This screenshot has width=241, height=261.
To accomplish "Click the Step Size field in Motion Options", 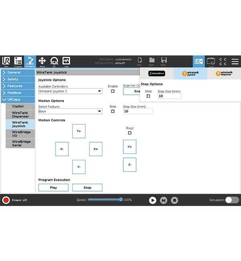I will point(138,111).
